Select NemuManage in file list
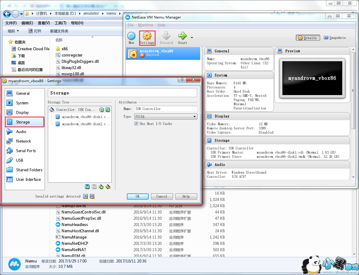 point(71,237)
